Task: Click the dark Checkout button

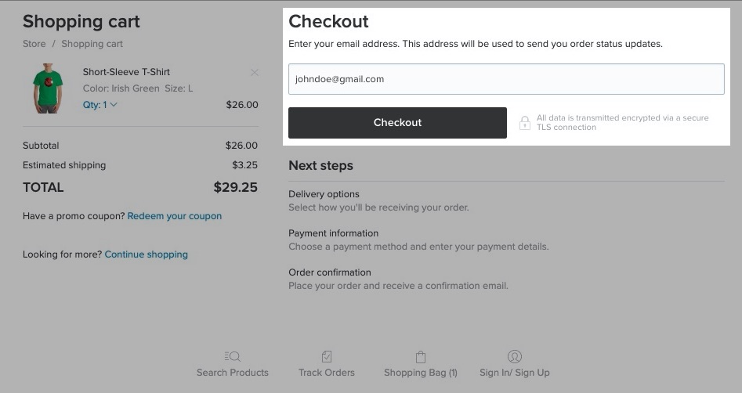Action: (x=397, y=122)
